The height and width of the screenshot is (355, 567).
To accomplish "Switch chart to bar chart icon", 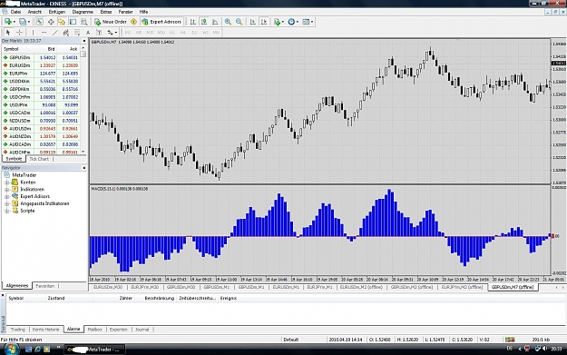I will (x=192, y=22).
